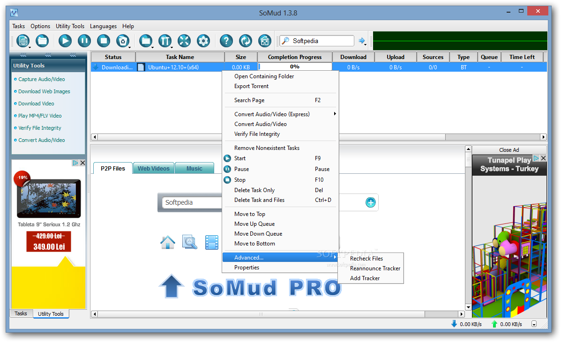The width and height of the screenshot is (561, 342).
Task: Click the delete task recycle toolbar icon
Action: coord(123,41)
